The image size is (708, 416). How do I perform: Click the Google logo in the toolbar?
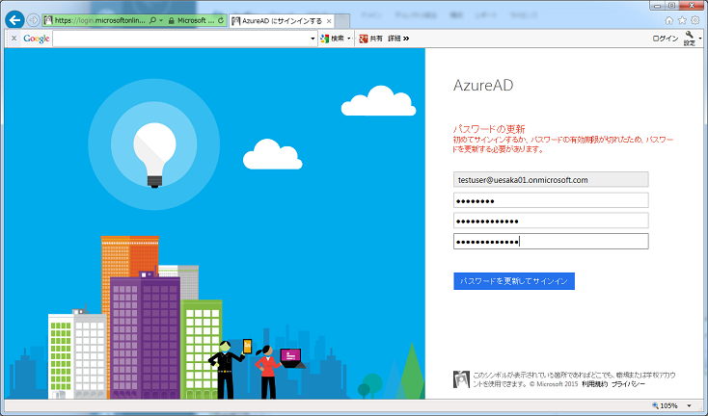pyautogui.click(x=37, y=39)
